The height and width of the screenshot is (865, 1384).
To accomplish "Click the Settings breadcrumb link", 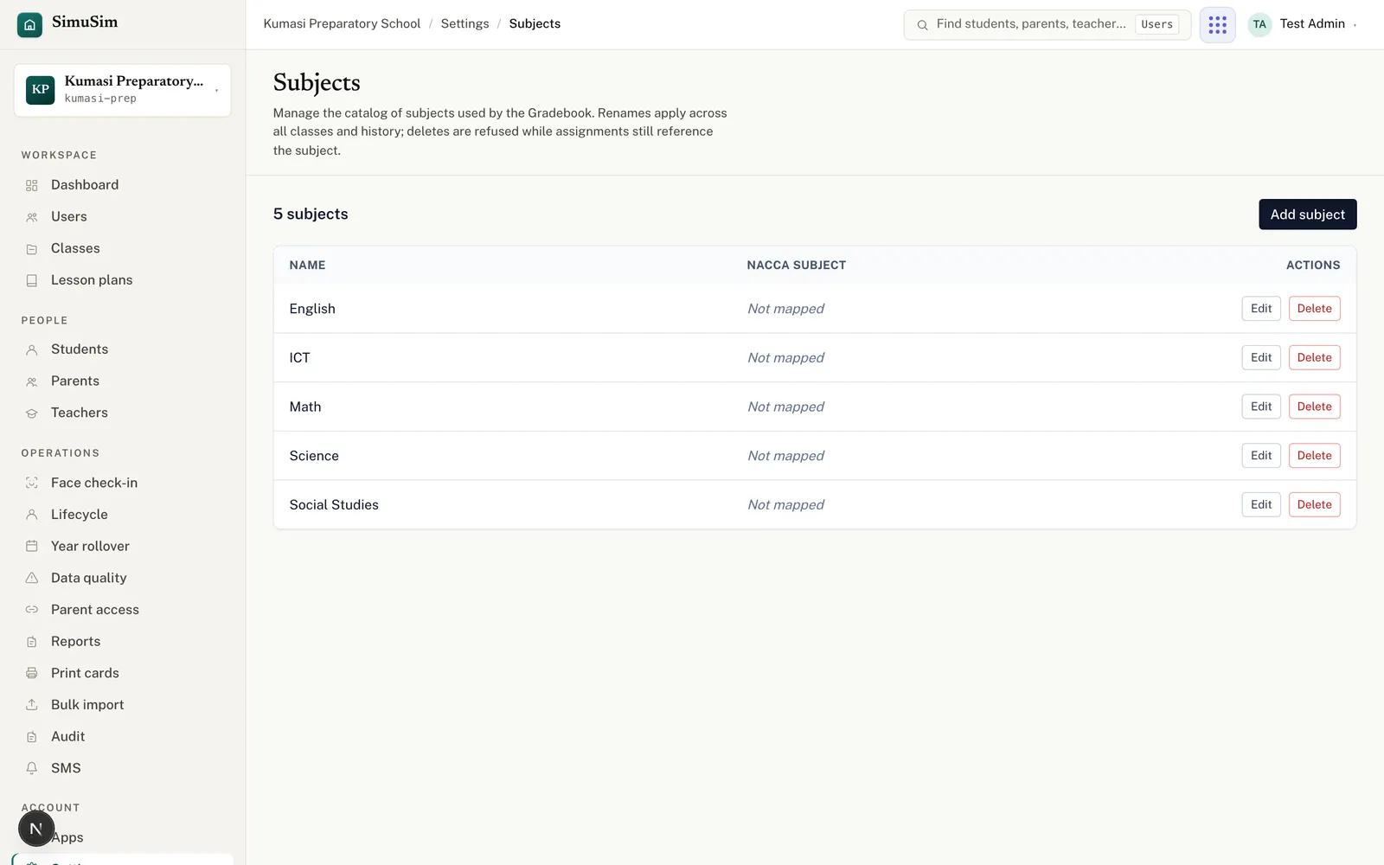I will pyautogui.click(x=465, y=23).
